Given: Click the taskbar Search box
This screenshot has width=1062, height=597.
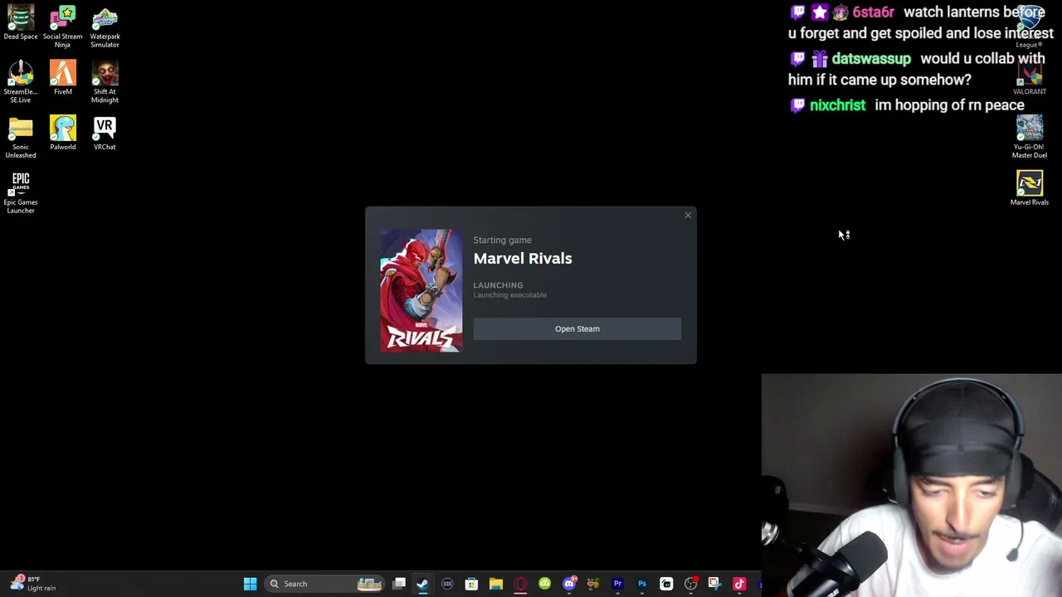Looking at the screenshot, I should click(324, 584).
